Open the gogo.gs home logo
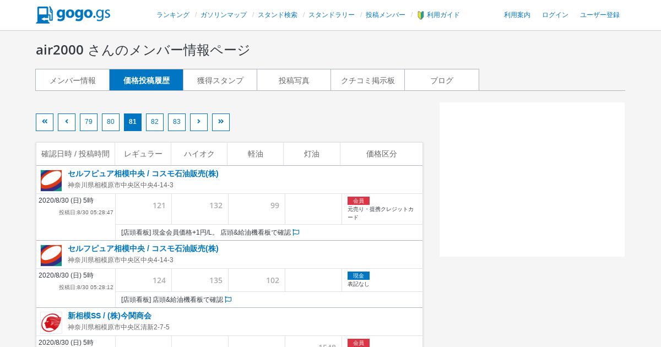Viewport: 661px width, 347px height. (x=73, y=15)
